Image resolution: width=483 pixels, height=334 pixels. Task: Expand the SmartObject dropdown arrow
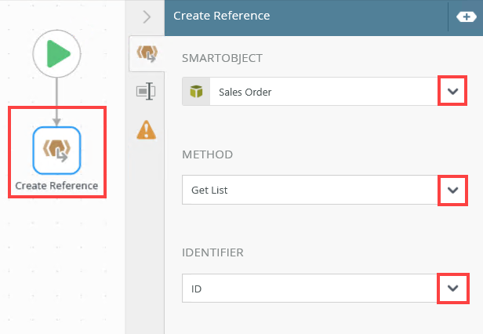(452, 92)
